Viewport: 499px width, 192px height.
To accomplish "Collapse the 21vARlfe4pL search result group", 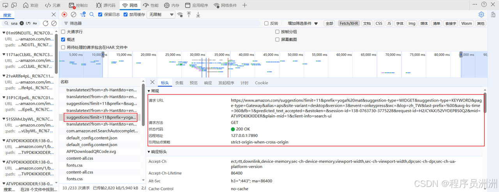I will tap(4, 76).
